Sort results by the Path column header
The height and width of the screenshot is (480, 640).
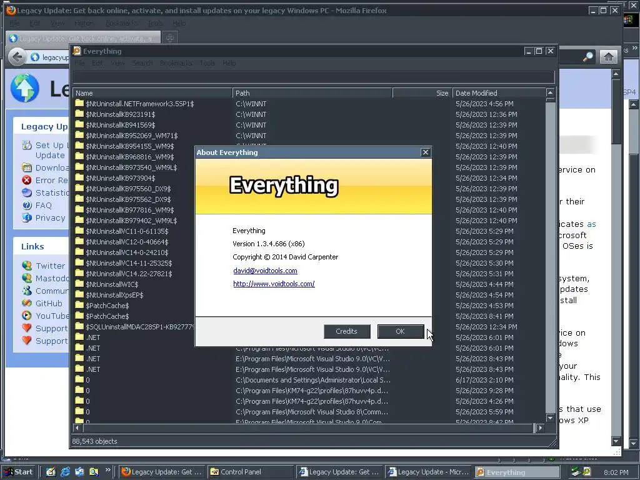tap(312, 93)
